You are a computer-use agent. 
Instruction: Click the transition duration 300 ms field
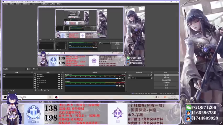point(140,78)
